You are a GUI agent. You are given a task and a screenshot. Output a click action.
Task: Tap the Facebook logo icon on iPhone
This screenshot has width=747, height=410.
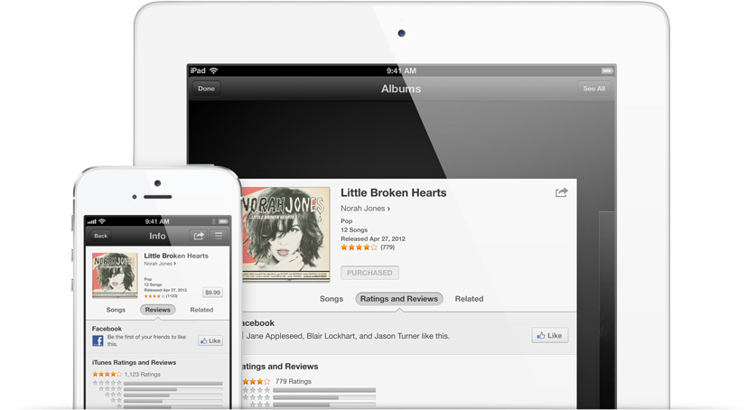click(98, 340)
